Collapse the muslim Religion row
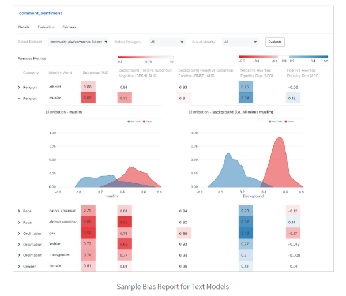 20,98
